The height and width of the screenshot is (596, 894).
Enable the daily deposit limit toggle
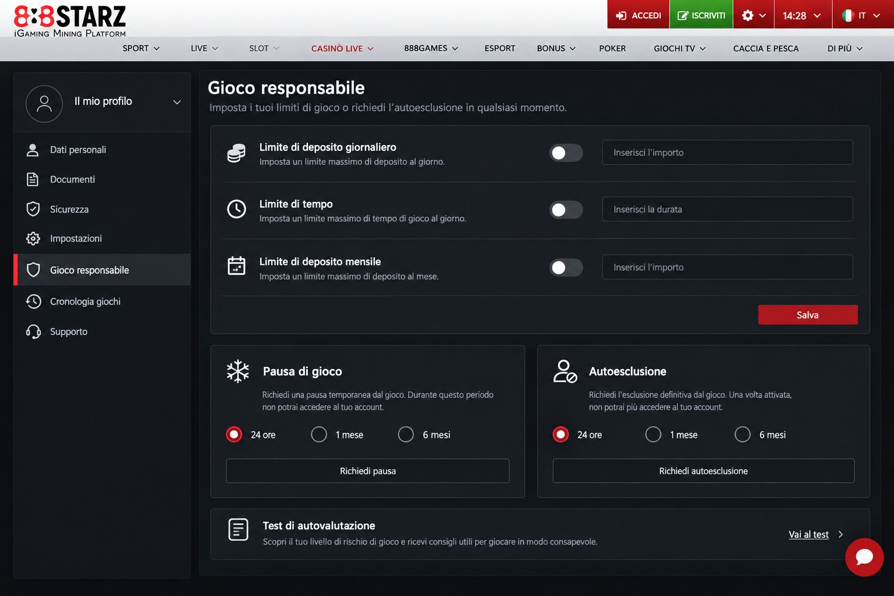tap(566, 152)
